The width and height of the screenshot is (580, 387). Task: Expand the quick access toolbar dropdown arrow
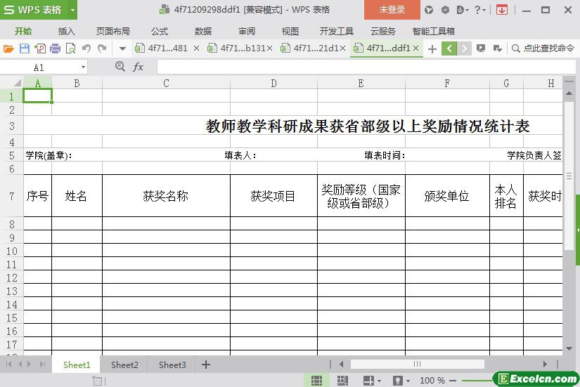coord(122,48)
